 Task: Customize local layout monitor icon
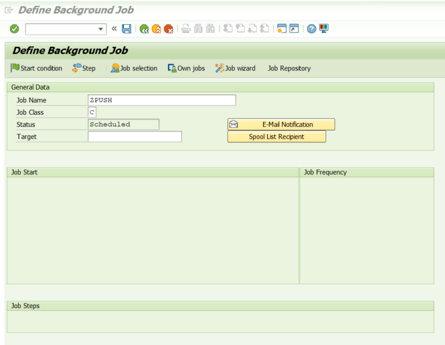(x=323, y=28)
